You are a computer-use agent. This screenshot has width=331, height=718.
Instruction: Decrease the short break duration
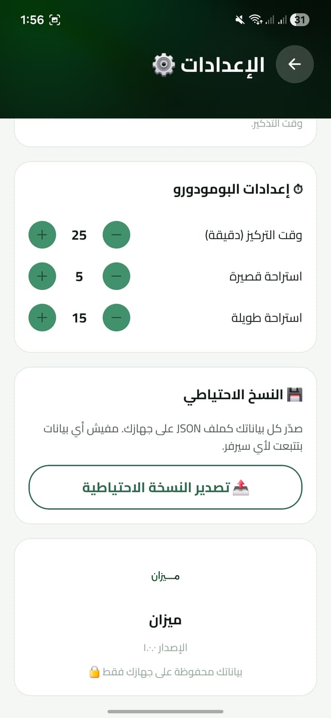coord(116,276)
